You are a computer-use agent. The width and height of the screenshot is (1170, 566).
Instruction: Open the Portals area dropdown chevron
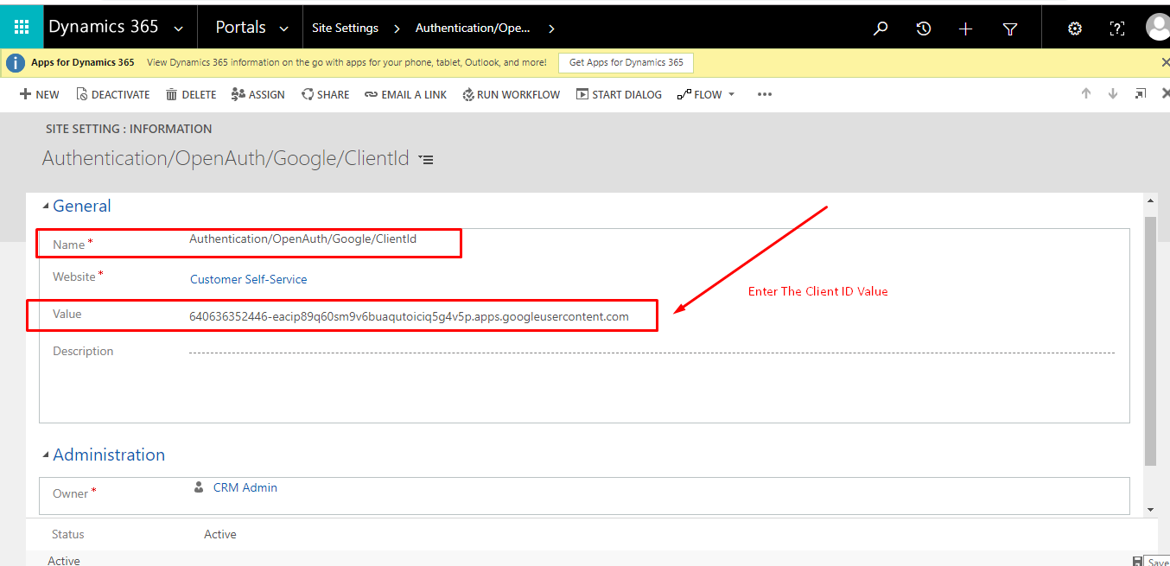click(x=283, y=29)
